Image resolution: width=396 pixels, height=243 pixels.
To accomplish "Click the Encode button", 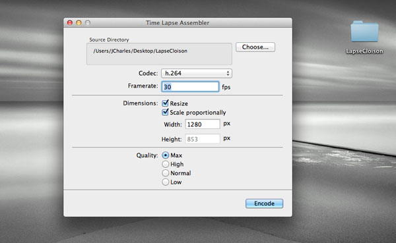I will click(x=264, y=203).
